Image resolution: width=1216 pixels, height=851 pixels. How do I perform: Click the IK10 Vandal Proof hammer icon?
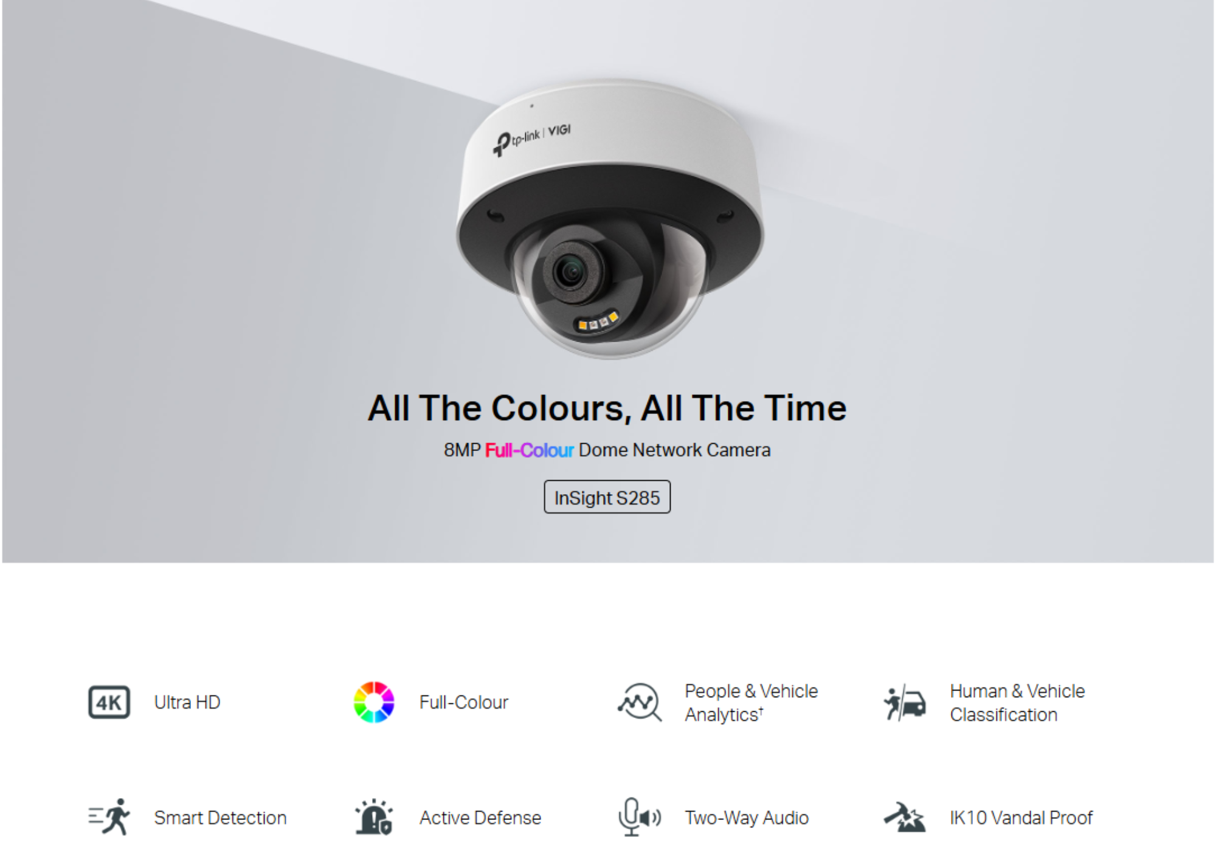coord(905,817)
